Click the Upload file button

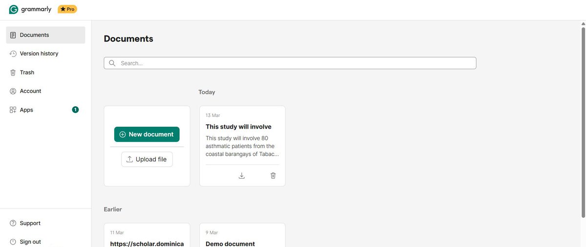coord(147,159)
